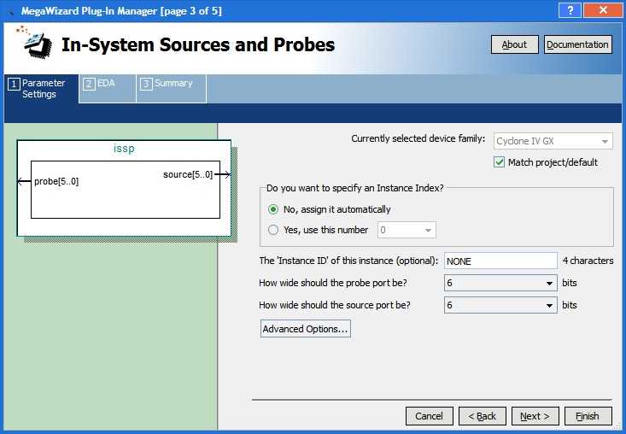Open Advanced Options
Screen dimensions: 626x434
[x=306, y=329]
